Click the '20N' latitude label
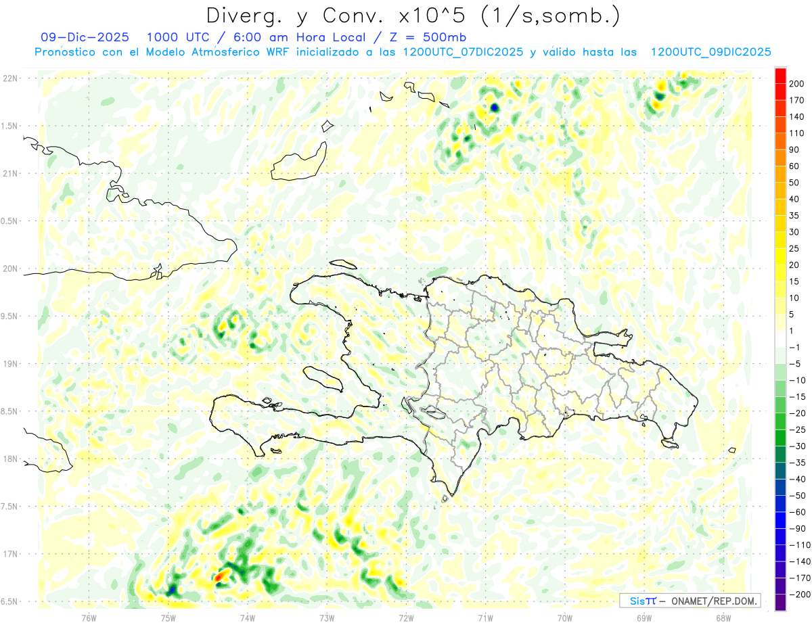 (9, 269)
